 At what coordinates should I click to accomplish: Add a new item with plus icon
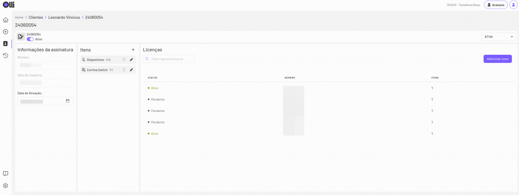(133, 50)
